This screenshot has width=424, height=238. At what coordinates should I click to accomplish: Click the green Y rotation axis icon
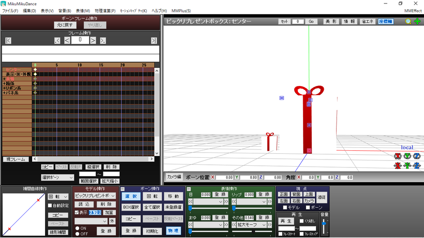[407, 156]
